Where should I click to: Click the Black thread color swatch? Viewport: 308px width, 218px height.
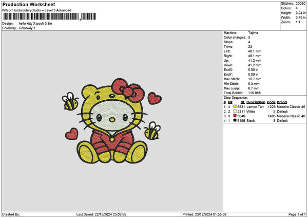click(235, 120)
